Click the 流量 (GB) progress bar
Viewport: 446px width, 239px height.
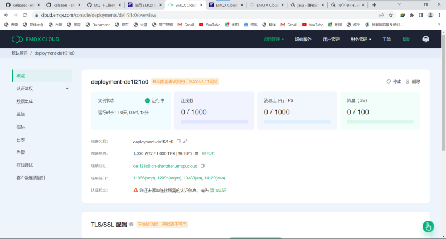coord(380,121)
